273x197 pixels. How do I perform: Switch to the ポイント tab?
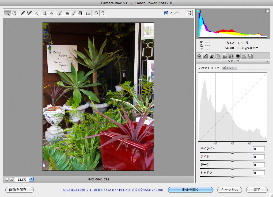[x=229, y=68]
